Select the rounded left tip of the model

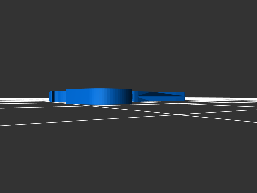50,96
